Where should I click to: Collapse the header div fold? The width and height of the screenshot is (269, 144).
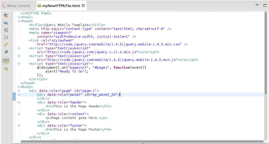pyautogui.click(x=19, y=102)
